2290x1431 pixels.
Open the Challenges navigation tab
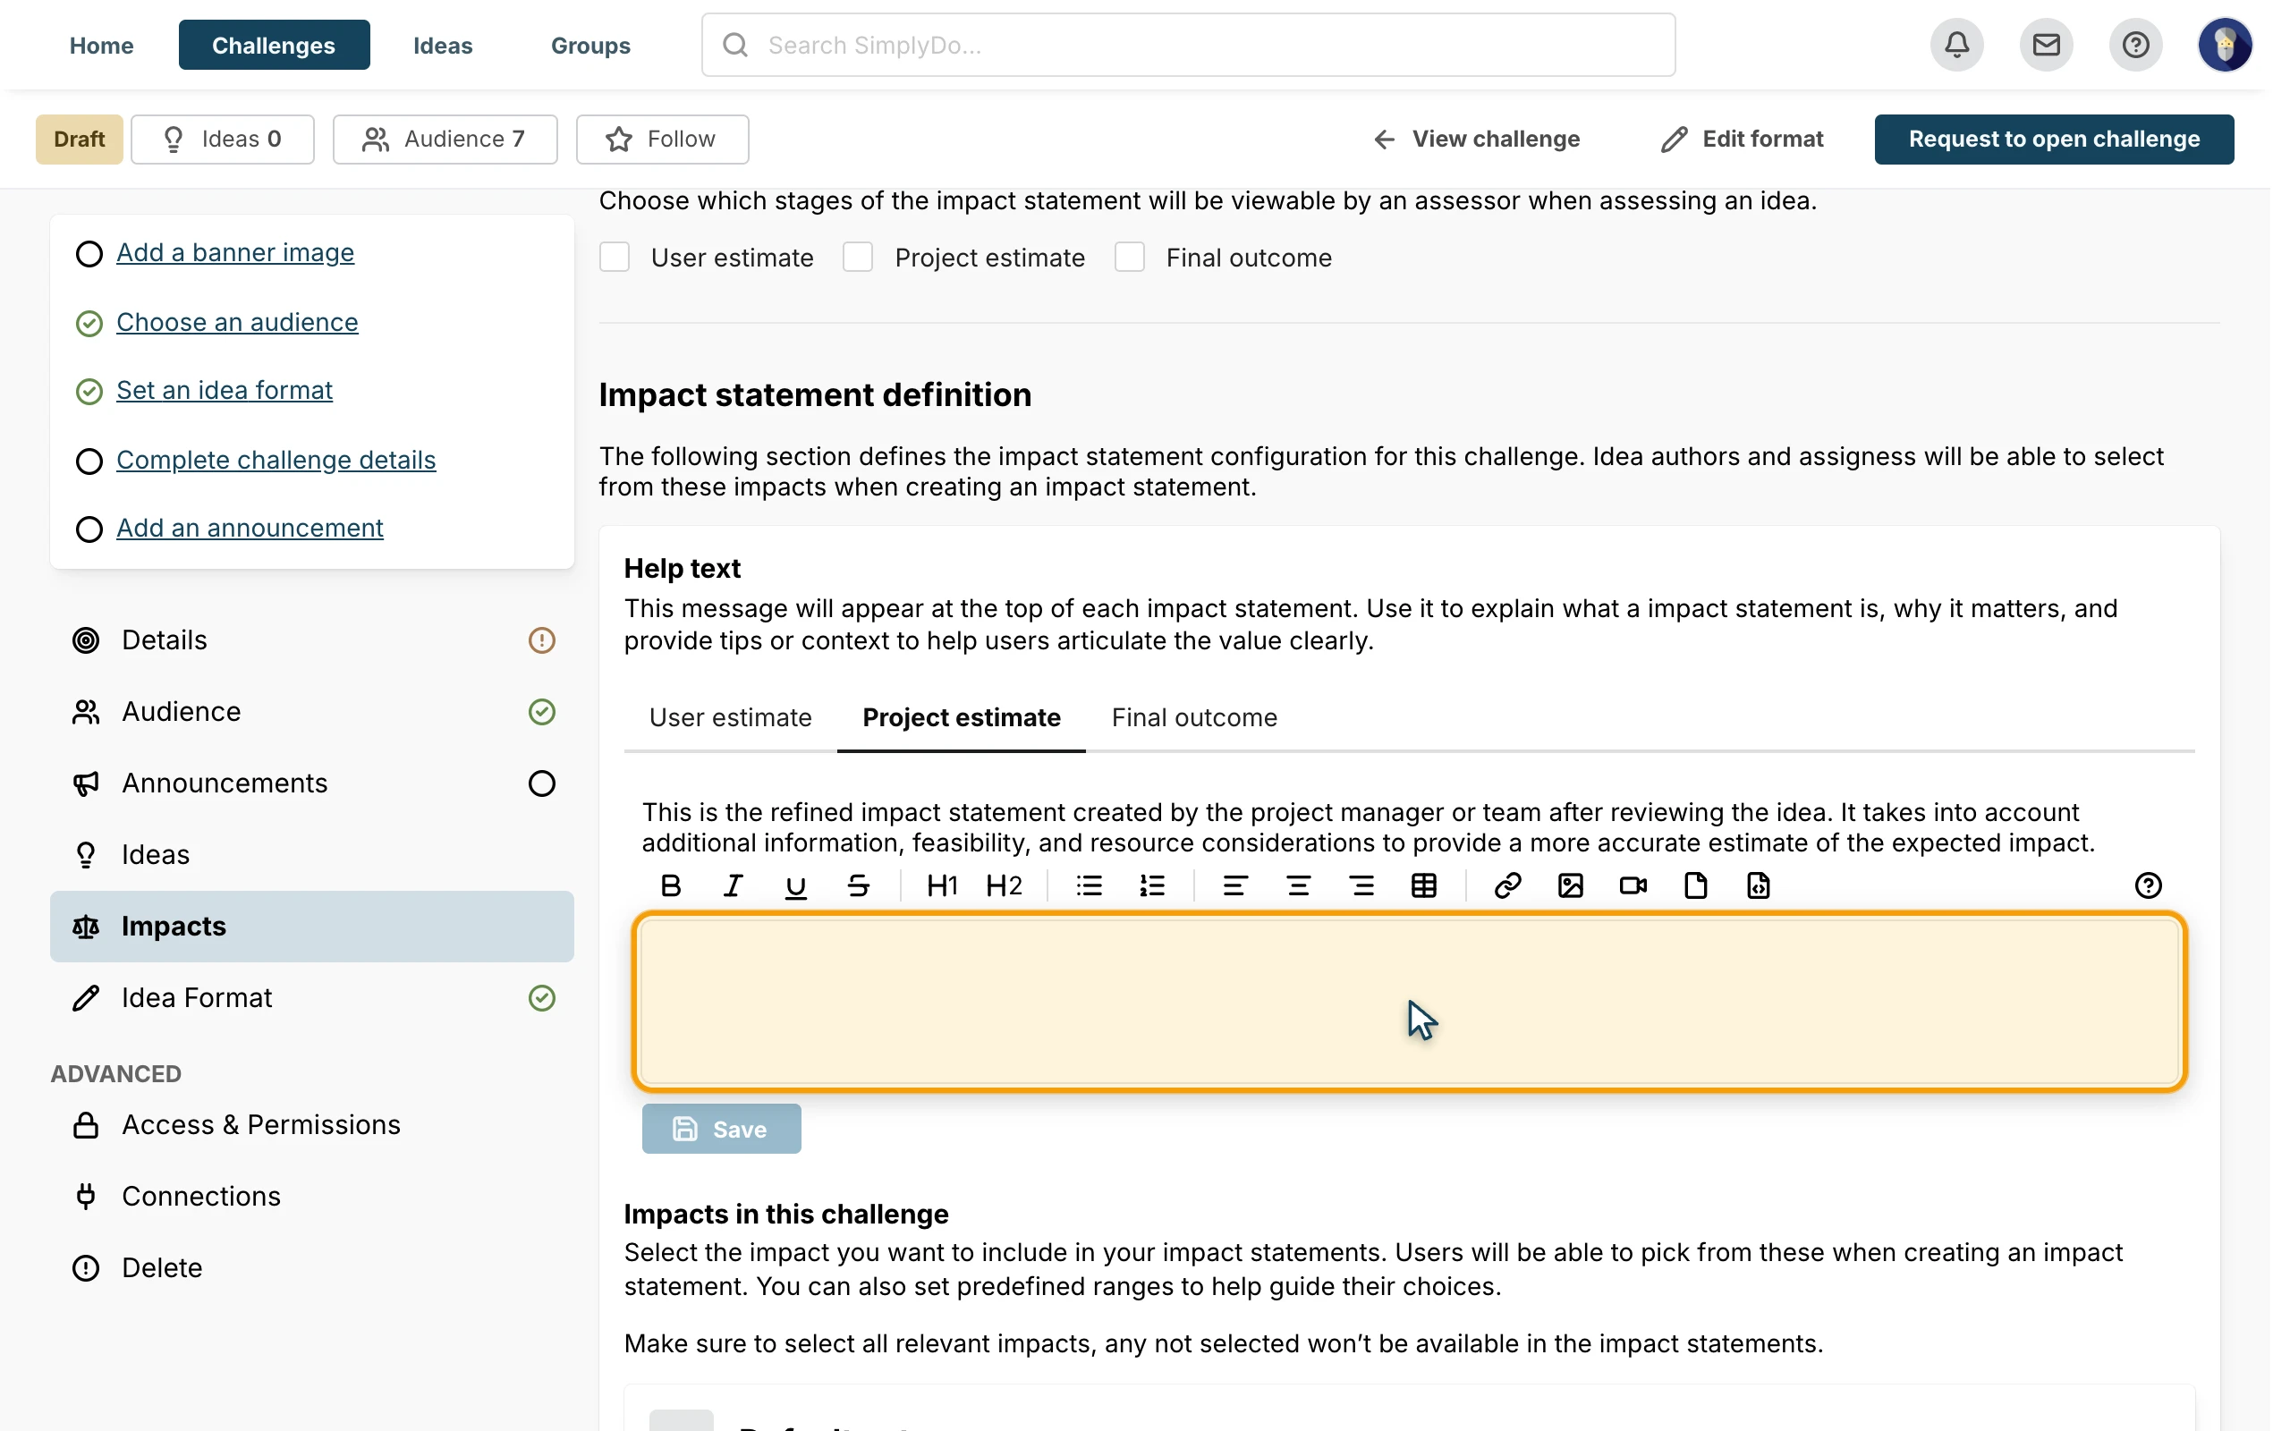274,45
